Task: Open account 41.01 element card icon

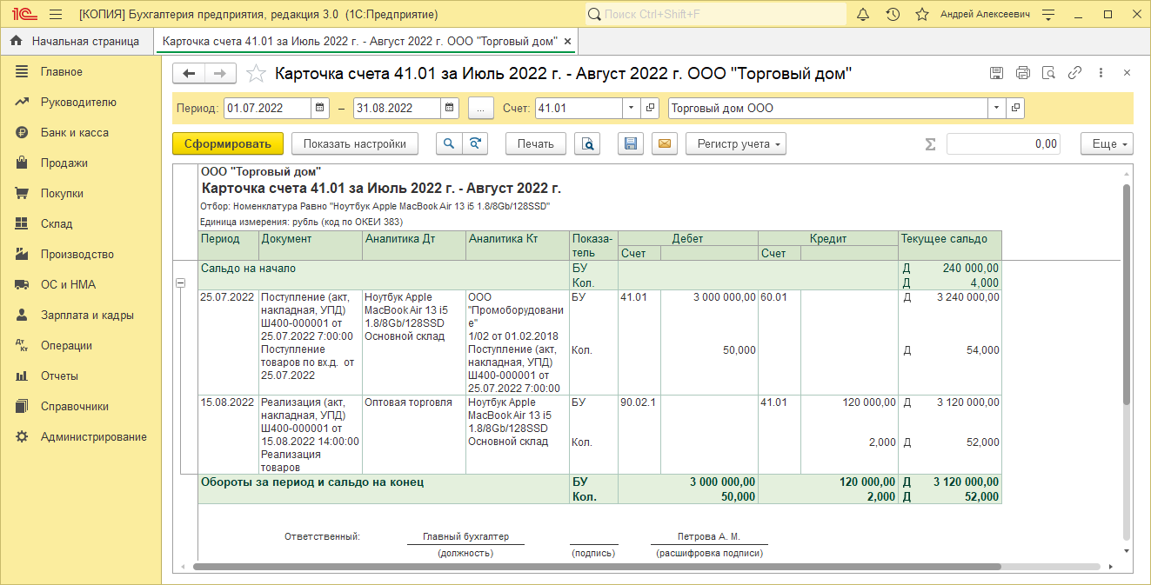Action: click(x=650, y=109)
